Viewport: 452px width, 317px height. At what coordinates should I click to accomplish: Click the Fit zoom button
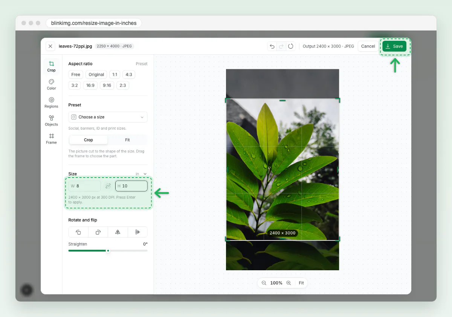coord(301,283)
